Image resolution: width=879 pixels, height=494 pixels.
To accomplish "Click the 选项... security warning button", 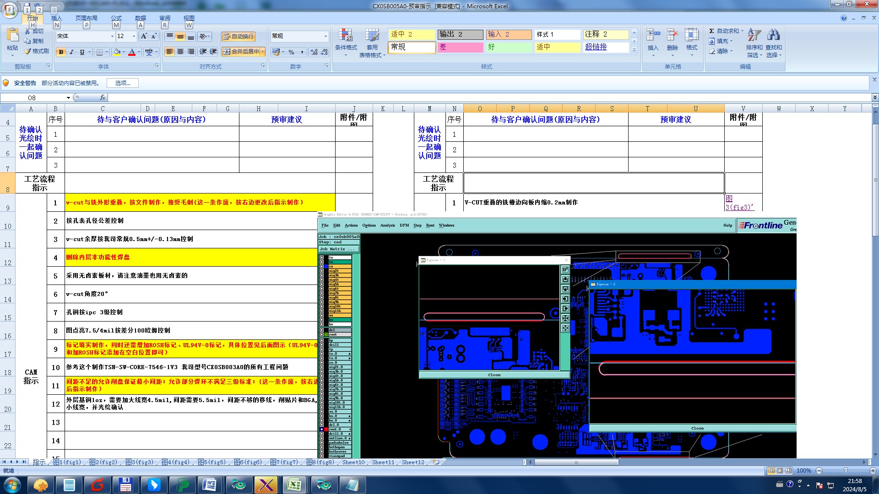I will point(123,83).
